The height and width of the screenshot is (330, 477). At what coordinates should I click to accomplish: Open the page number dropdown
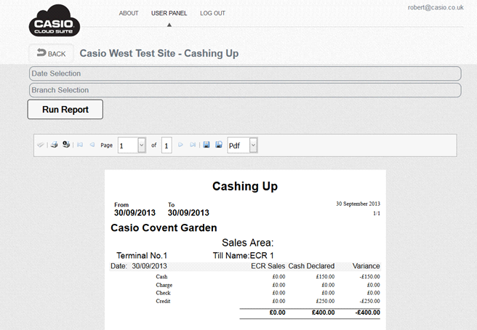[142, 145]
